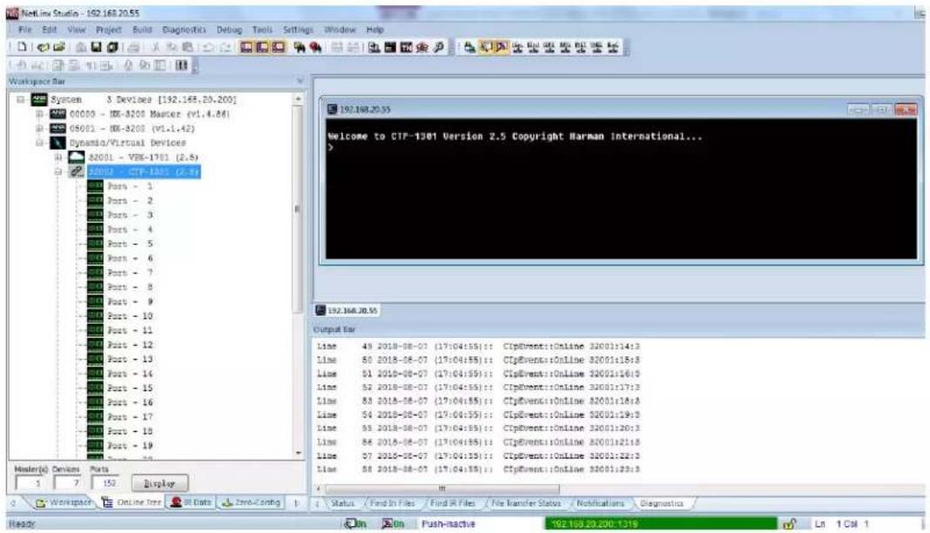Switch to the Zero-Config tab

tap(252, 503)
